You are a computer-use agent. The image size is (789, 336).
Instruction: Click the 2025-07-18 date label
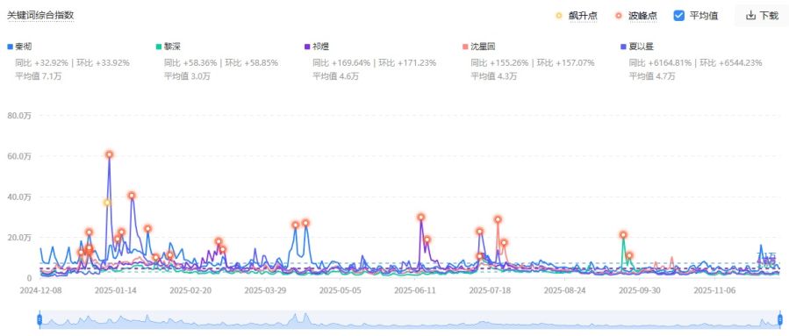pyautogui.click(x=490, y=290)
